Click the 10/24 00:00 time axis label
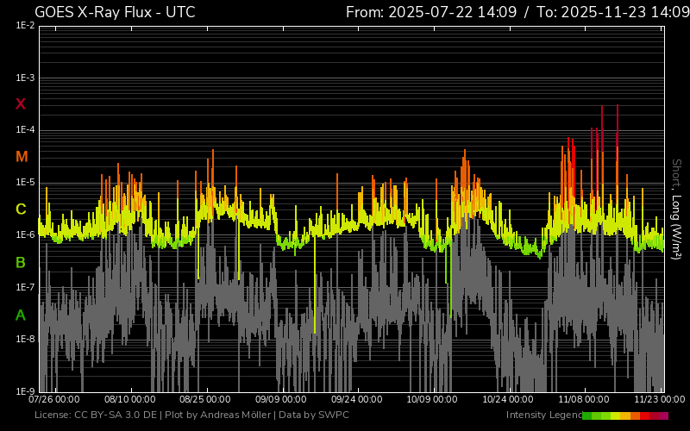 pyautogui.click(x=508, y=400)
